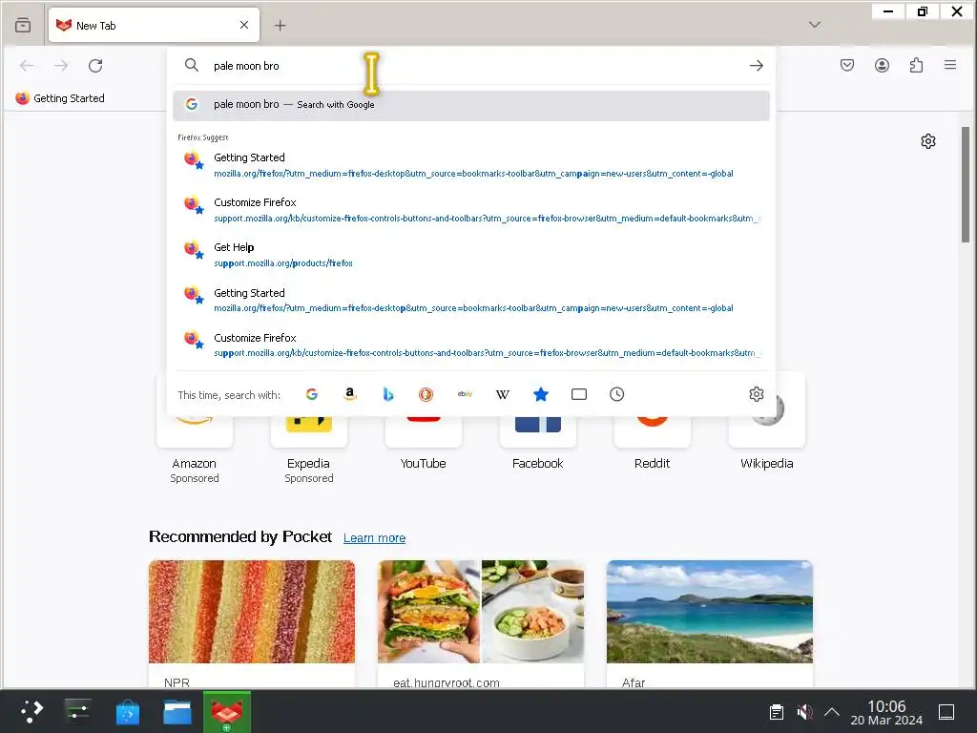Click the reload page icon
The height and width of the screenshot is (733, 977).
(x=95, y=66)
